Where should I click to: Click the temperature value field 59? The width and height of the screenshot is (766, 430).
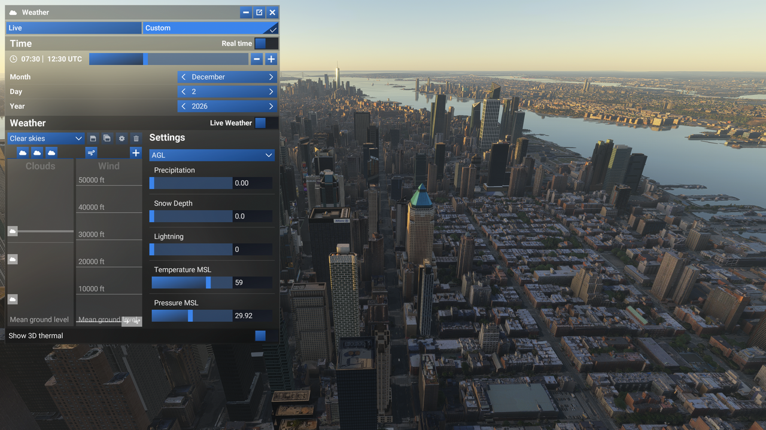point(253,282)
